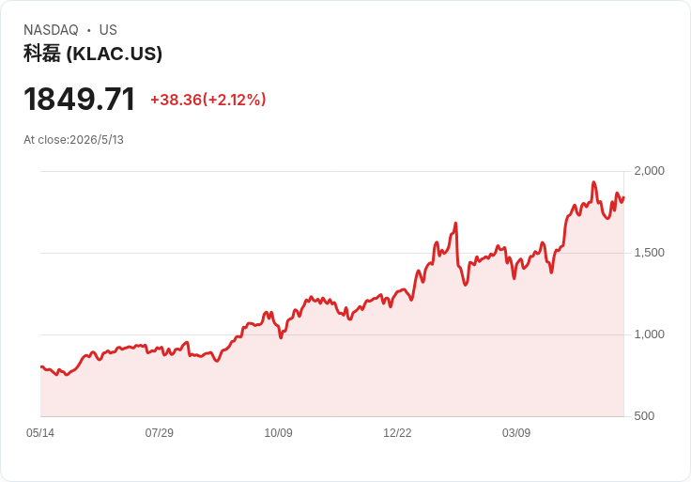The width and height of the screenshot is (691, 482).
Task: Click the starting point of the price line
Action: point(41,366)
